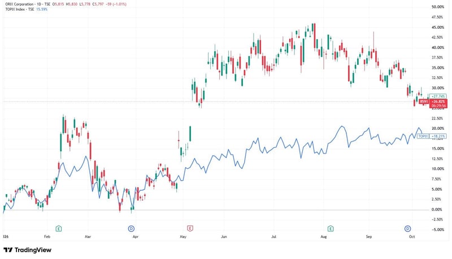Viewport: 452px width, 259px height.
Task: Click the red 8591 symbol price tag
Action: pos(424,102)
